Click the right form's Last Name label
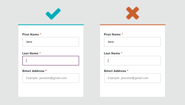Viewport: 185px width, 105px height. 112,53
